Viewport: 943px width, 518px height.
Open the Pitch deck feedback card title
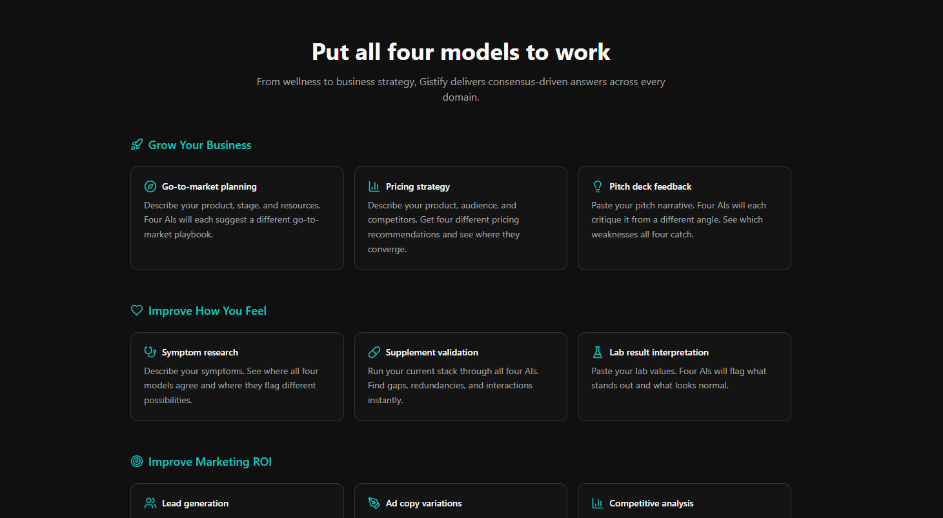650,186
